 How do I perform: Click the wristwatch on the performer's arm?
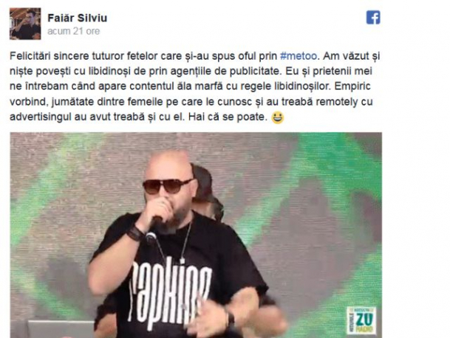tap(231, 320)
